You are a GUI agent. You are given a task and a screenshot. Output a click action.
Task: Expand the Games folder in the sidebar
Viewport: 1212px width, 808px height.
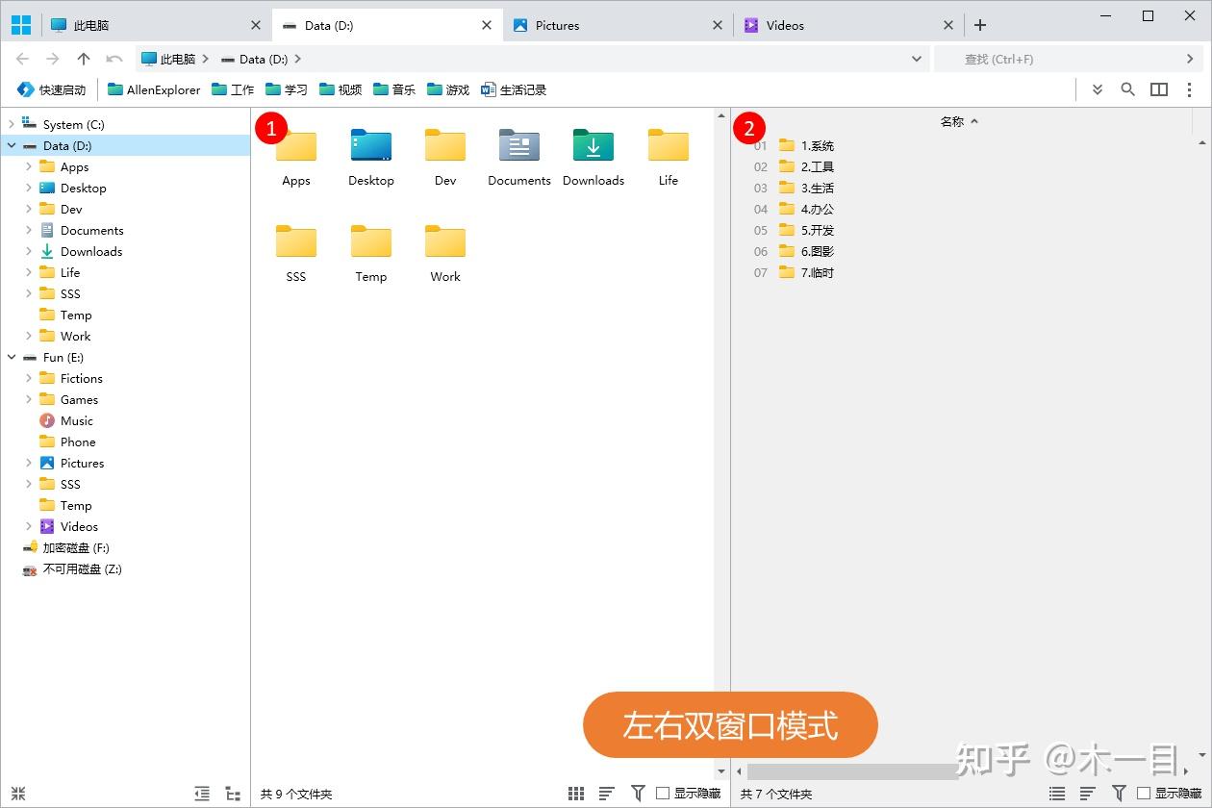[x=28, y=399]
